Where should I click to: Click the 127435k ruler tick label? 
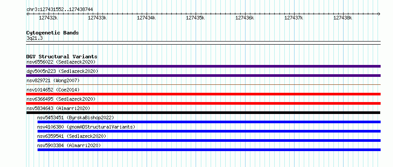pyautogui.click(x=195, y=18)
